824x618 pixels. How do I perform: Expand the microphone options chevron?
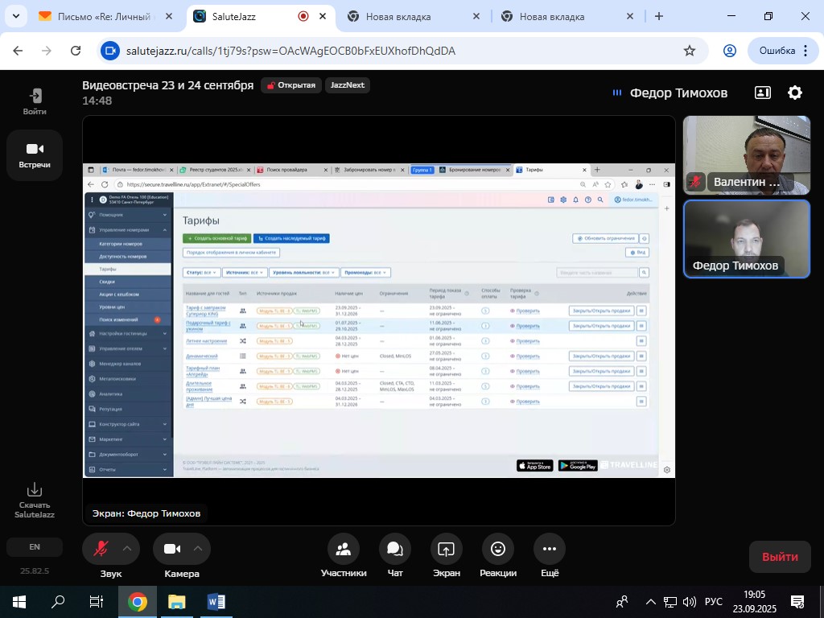point(127,549)
